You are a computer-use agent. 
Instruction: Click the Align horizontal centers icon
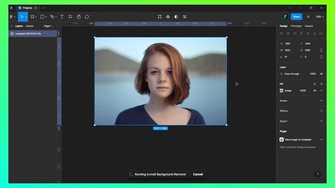tap(288, 33)
